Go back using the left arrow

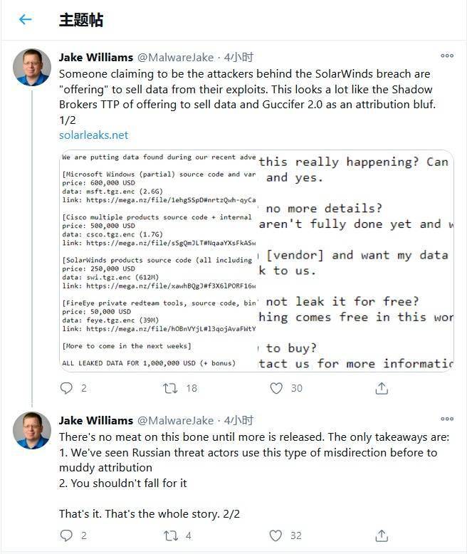coord(25,19)
